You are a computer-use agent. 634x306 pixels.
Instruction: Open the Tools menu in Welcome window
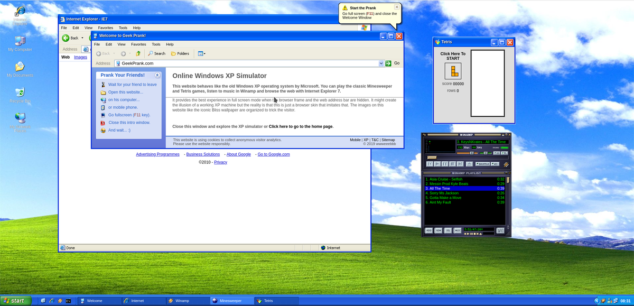(156, 44)
